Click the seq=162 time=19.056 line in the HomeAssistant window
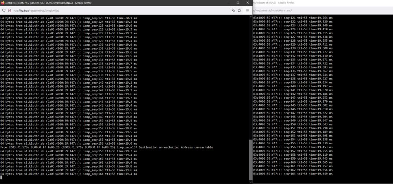 [293, 170]
